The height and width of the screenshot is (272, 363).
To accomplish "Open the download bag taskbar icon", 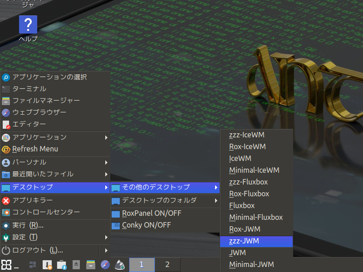I will pos(62,265).
